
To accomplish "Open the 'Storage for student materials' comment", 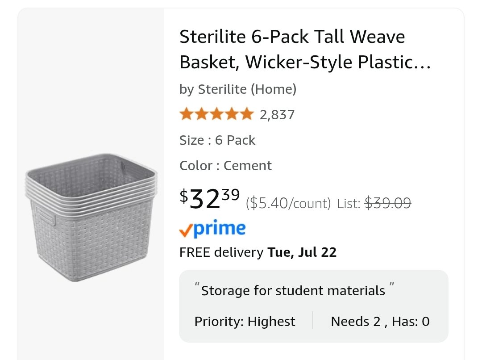I will [x=293, y=290].
